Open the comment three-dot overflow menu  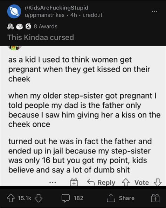point(53,183)
